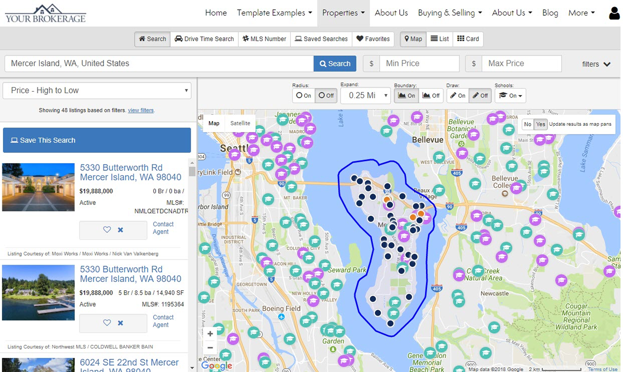Click the Your Brokerage logo
The width and height of the screenshot is (623, 372).
[x=46, y=14]
